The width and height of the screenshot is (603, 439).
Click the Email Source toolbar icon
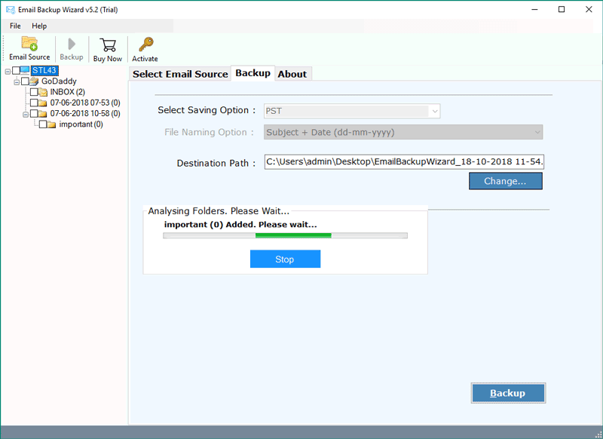[x=29, y=44]
